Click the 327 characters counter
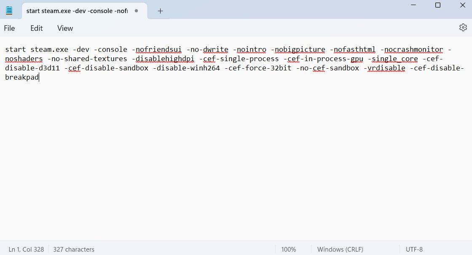Image resolution: width=472 pixels, height=255 pixels. point(74,249)
